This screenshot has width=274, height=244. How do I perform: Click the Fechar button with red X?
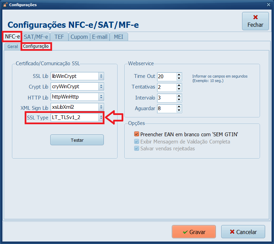pos(255,21)
